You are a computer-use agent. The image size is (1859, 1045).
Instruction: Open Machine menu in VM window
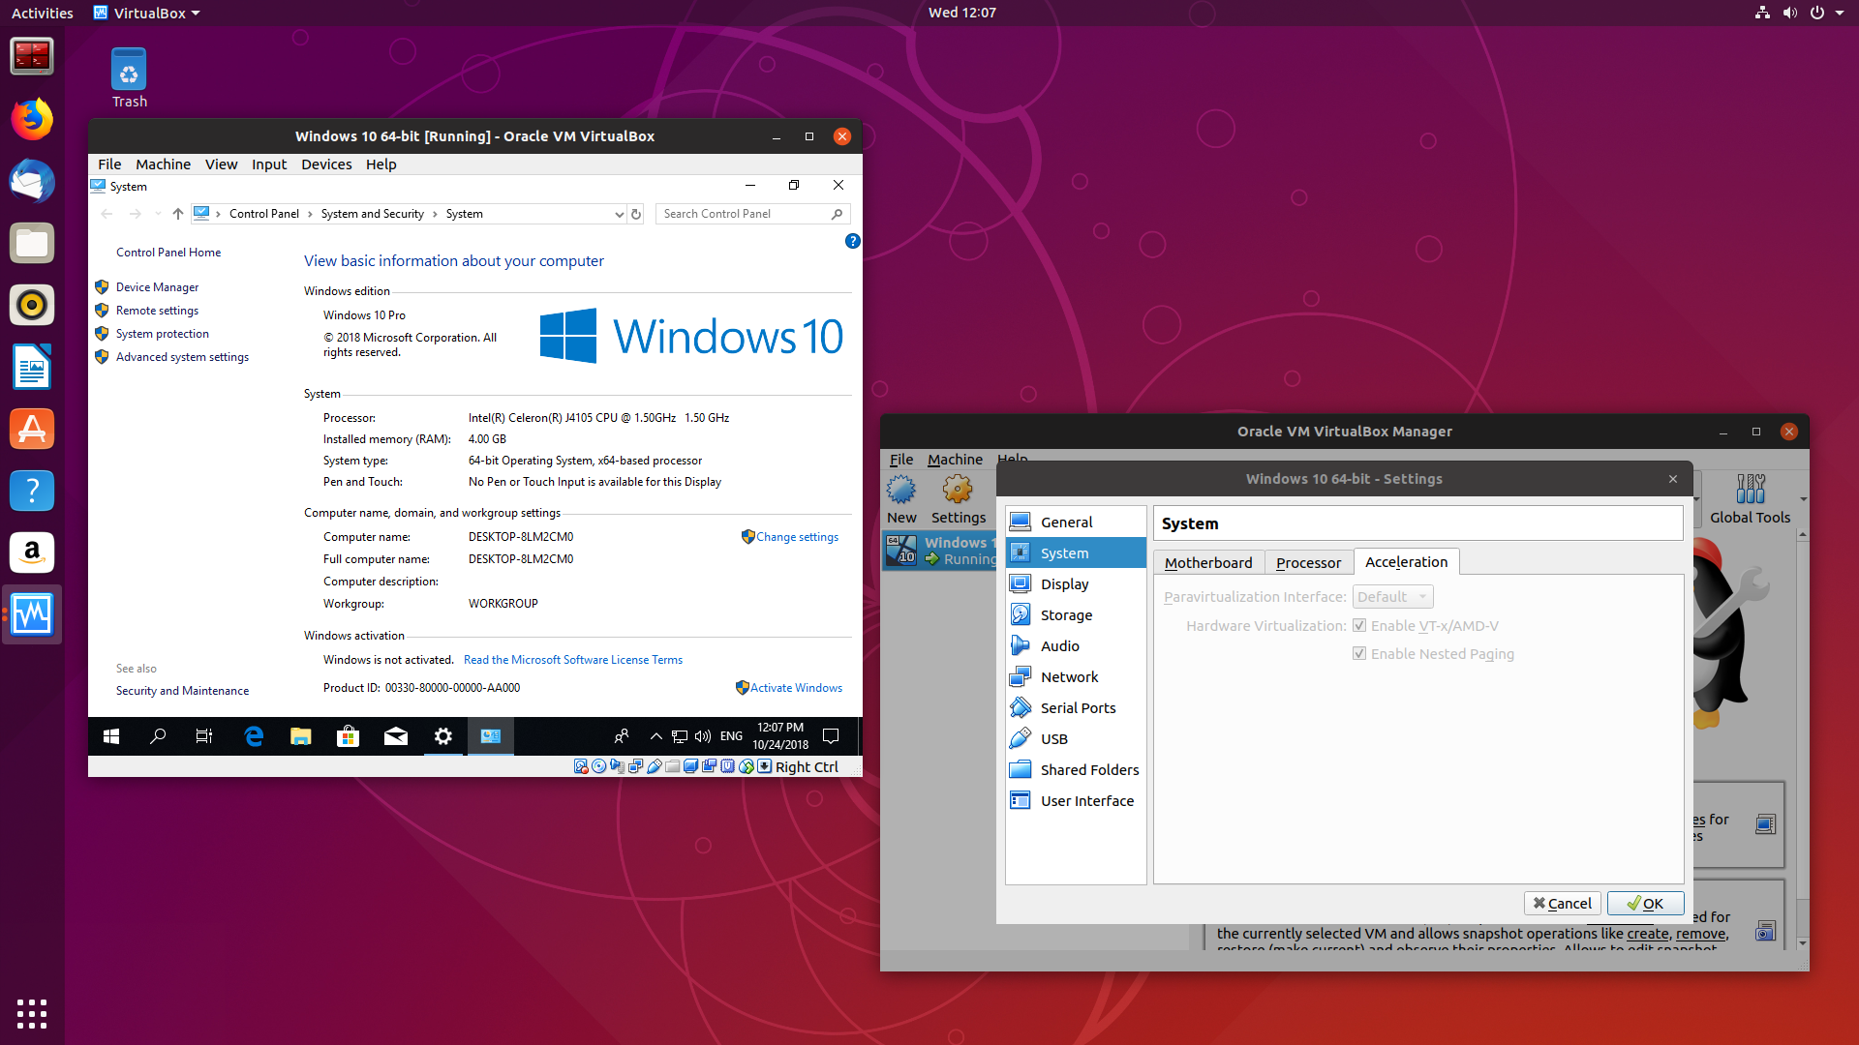coord(163,164)
